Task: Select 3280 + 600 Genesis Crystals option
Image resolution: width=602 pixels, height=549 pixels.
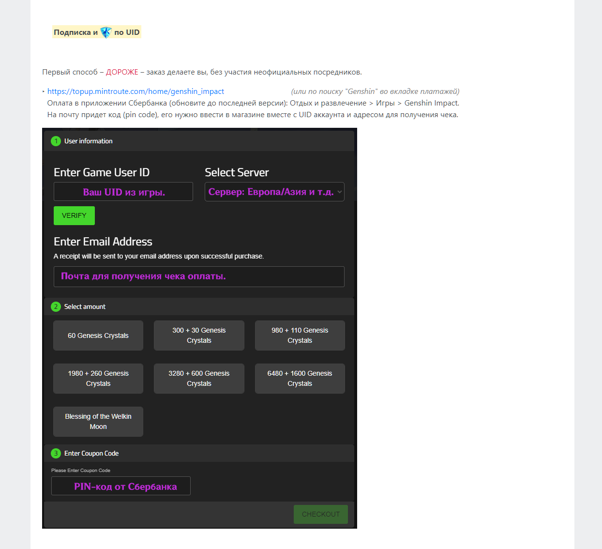Action: tap(199, 379)
